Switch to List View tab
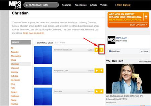The height and width of the screenshot is (106, 151). (60, 43)
